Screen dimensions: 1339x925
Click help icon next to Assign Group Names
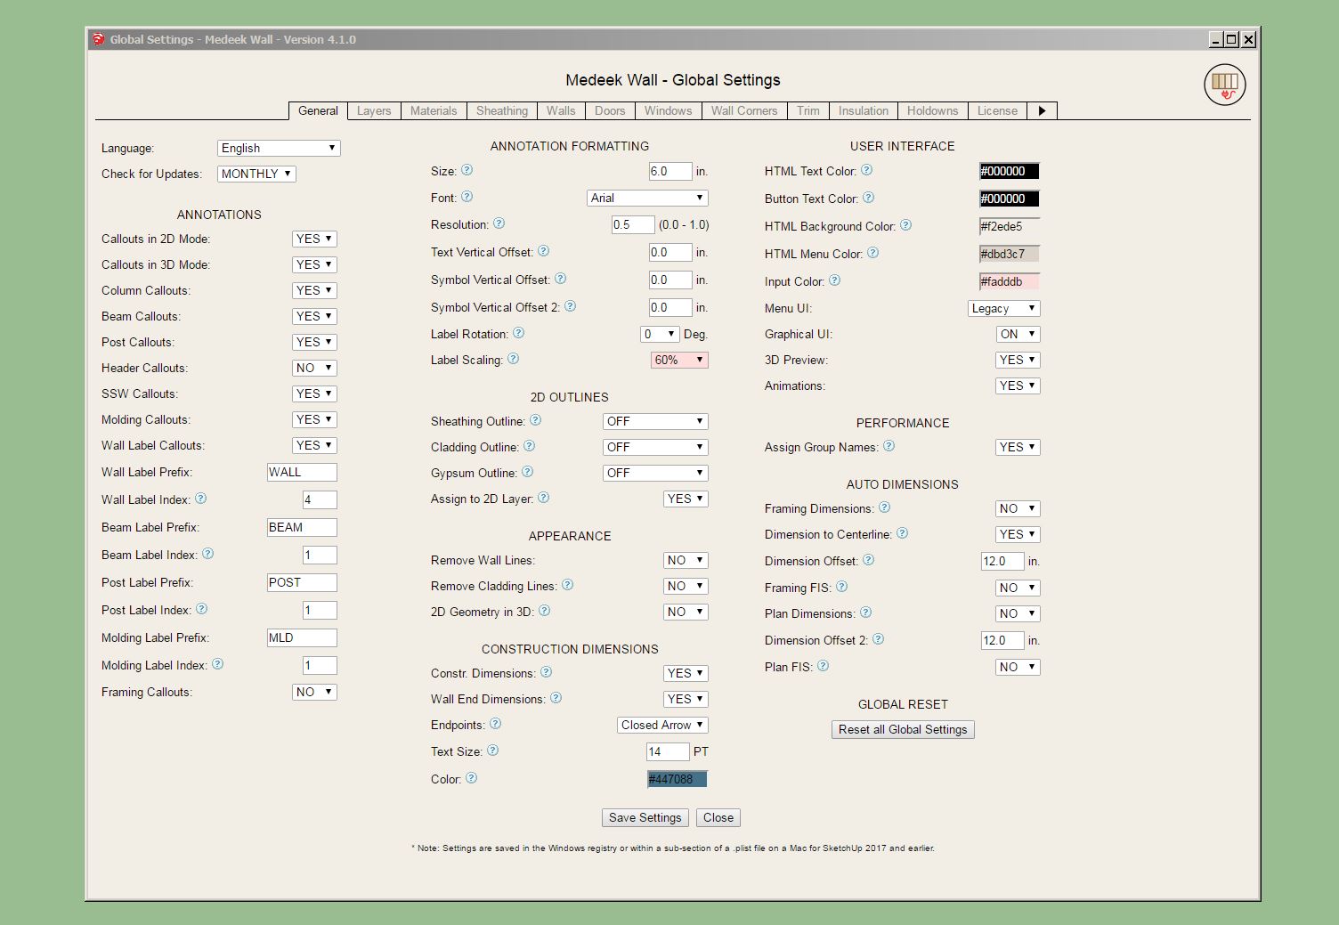coord(889,446)
